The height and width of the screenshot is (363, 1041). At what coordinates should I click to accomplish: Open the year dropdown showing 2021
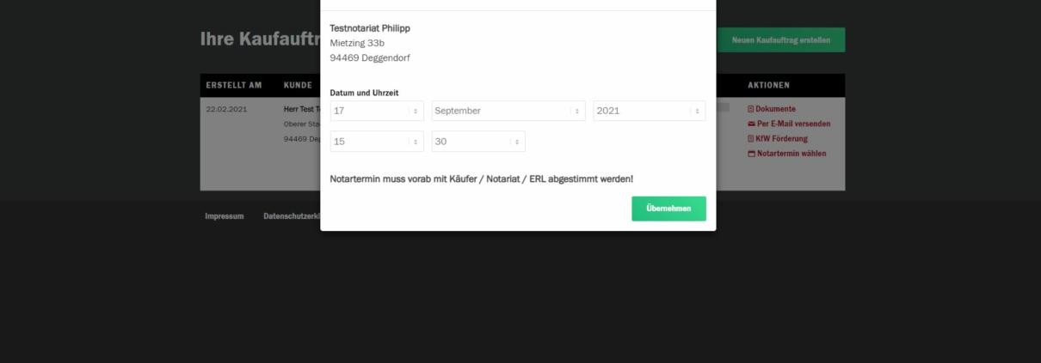tap(649, 111)
